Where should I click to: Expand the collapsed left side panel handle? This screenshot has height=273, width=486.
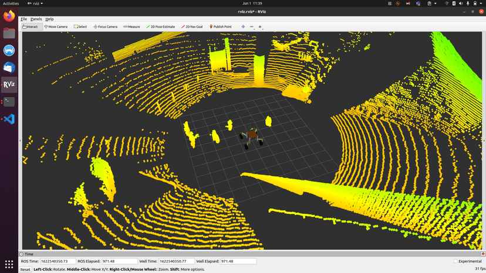click(21, 141)
